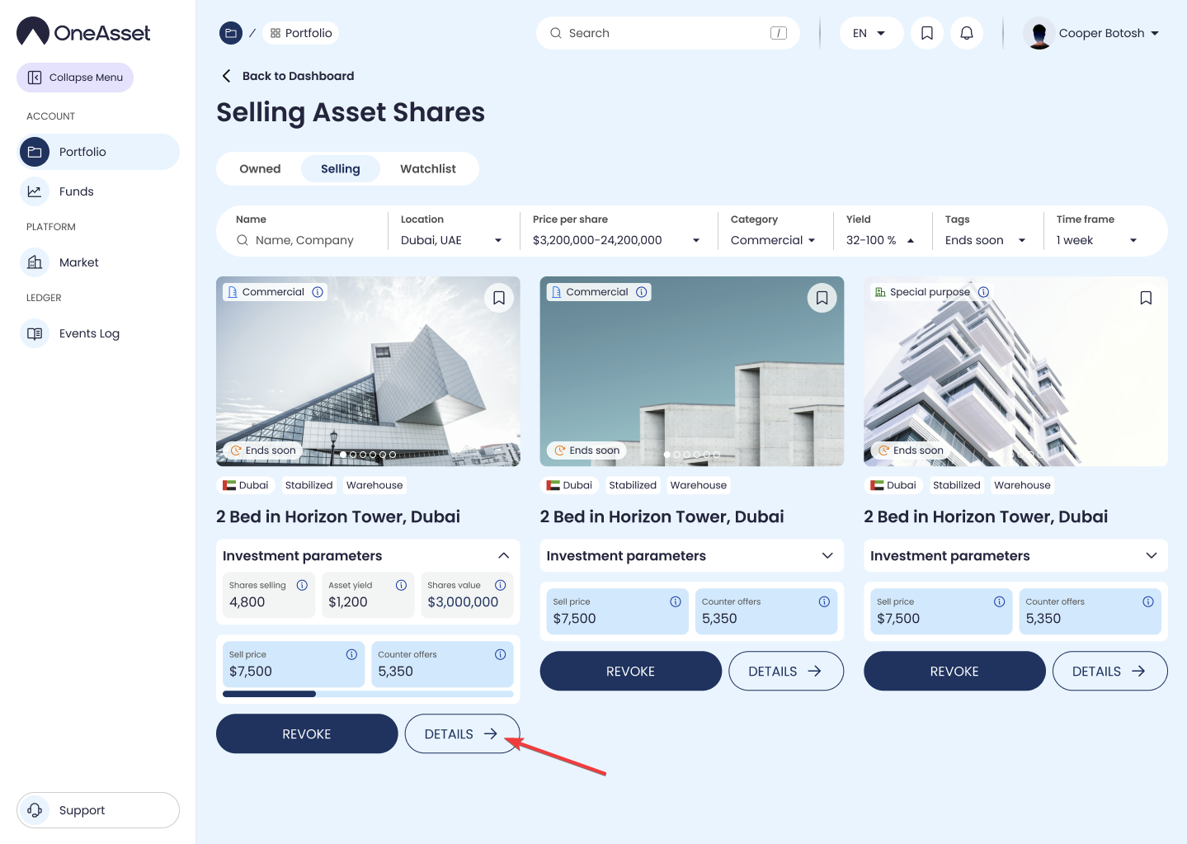This screenshot has height=844, width=1187.
Task: Switch to the Watchlist tab
Action: pyautogui.click(x=427, y=168)
